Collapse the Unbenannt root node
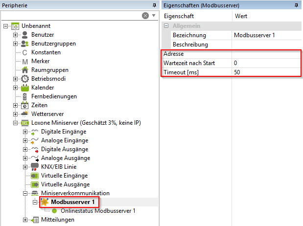This screenshot has height=226, width=303. click(x=5, y=26)
